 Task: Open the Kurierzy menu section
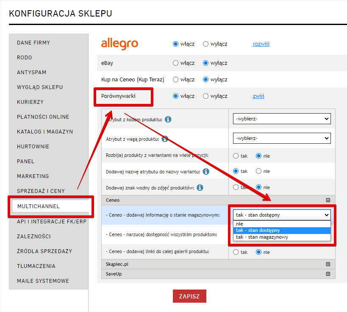(30, 102)
